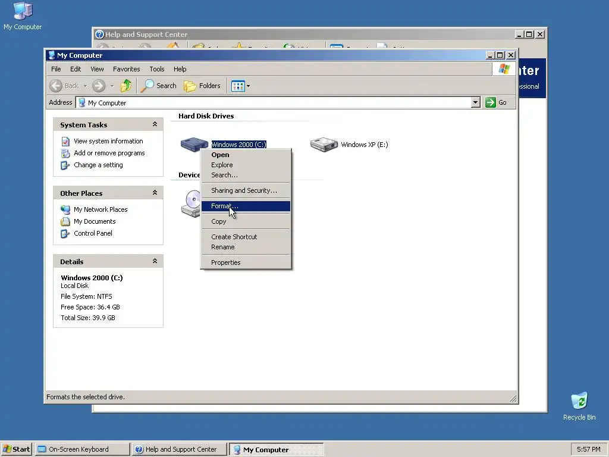Click Change a setting icon
Screen dimensions: 609x457
[x=65, y=165]
